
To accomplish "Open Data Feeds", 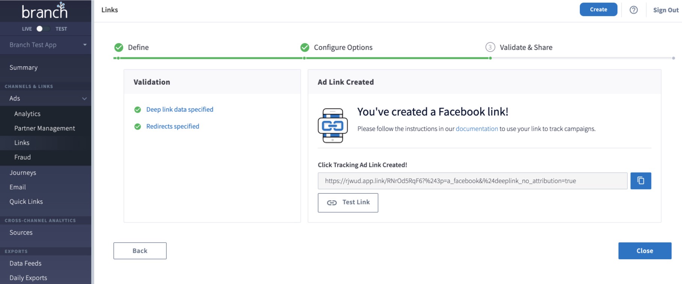I will point(26,263).
